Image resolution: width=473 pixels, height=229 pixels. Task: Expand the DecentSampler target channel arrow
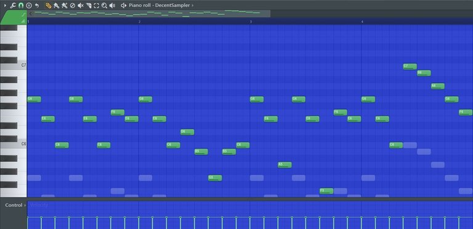coord(193,6)
